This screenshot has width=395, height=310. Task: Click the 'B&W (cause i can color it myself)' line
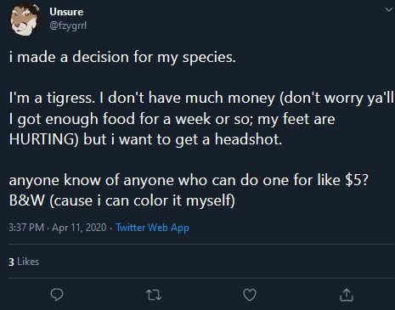122,201
